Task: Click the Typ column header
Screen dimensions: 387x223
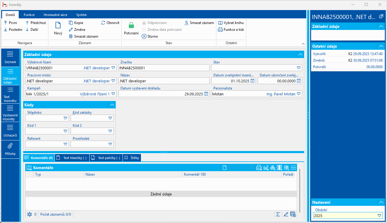Action: [59, 174]
